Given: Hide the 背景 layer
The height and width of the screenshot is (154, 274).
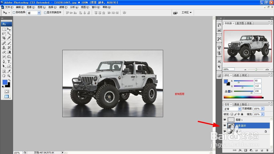Looking at the screenshot, I should pos(225,131).
